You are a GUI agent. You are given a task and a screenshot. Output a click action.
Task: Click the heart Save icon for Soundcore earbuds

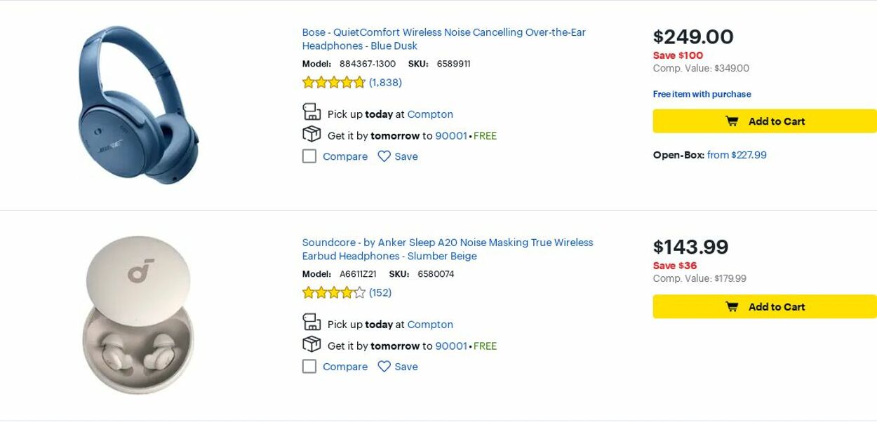click(x=384, y=367)
